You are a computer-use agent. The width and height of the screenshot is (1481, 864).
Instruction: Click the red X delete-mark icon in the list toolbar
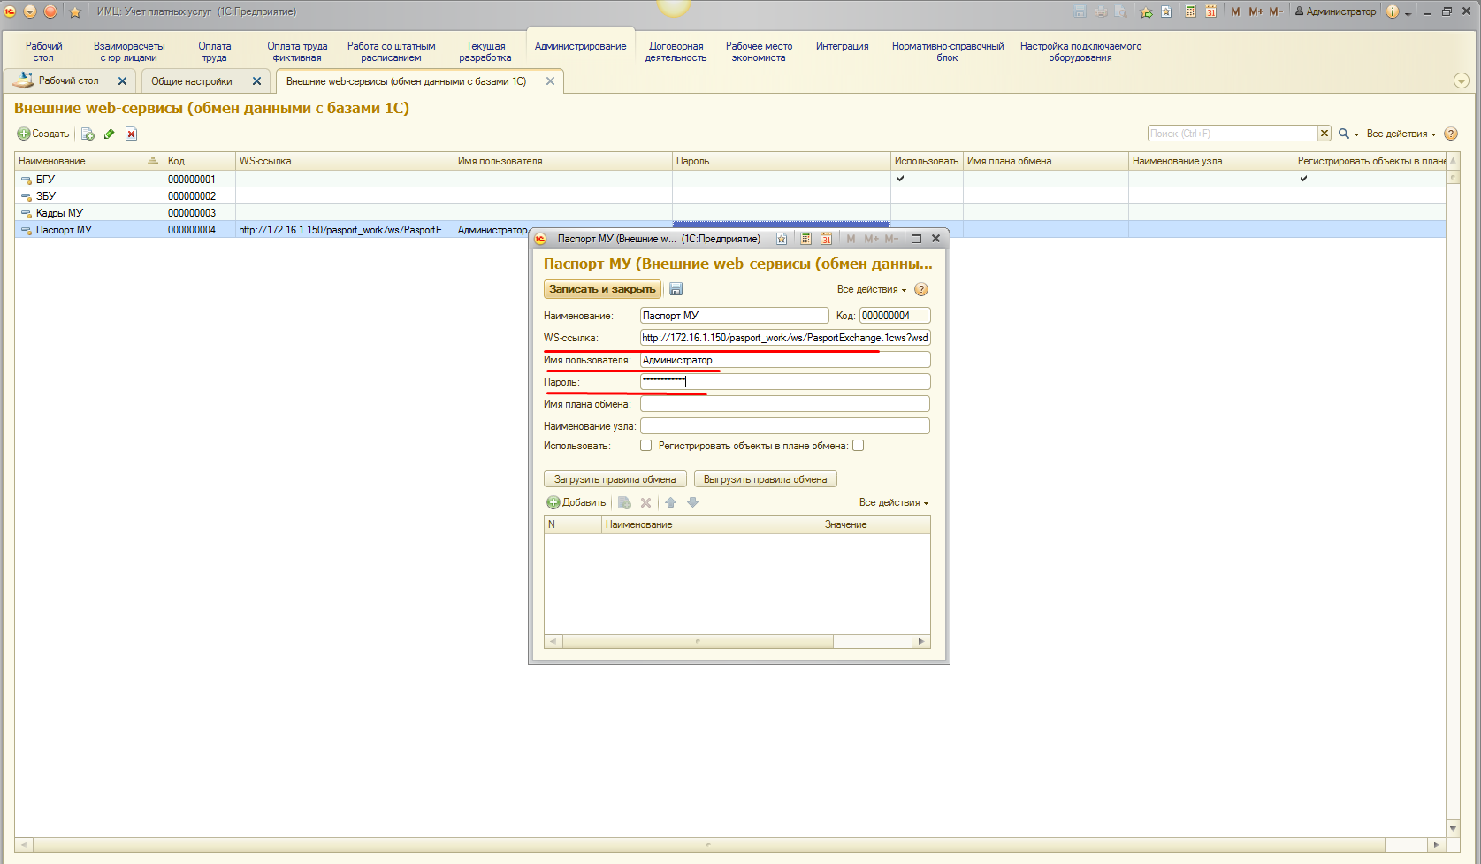(x=131, y=134)
